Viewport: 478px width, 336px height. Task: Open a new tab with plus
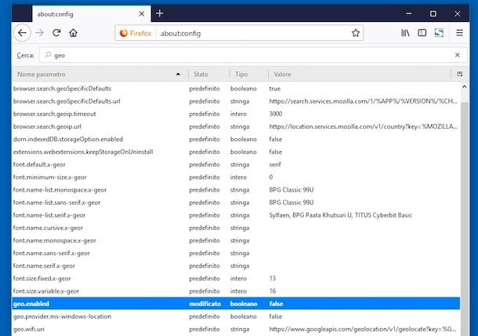(x=159, y=13)
